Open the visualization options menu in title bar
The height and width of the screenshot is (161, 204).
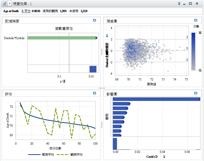tap(179, 4)
